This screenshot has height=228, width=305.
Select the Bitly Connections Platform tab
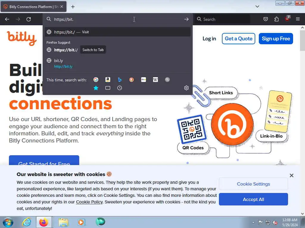coord(33,7)
